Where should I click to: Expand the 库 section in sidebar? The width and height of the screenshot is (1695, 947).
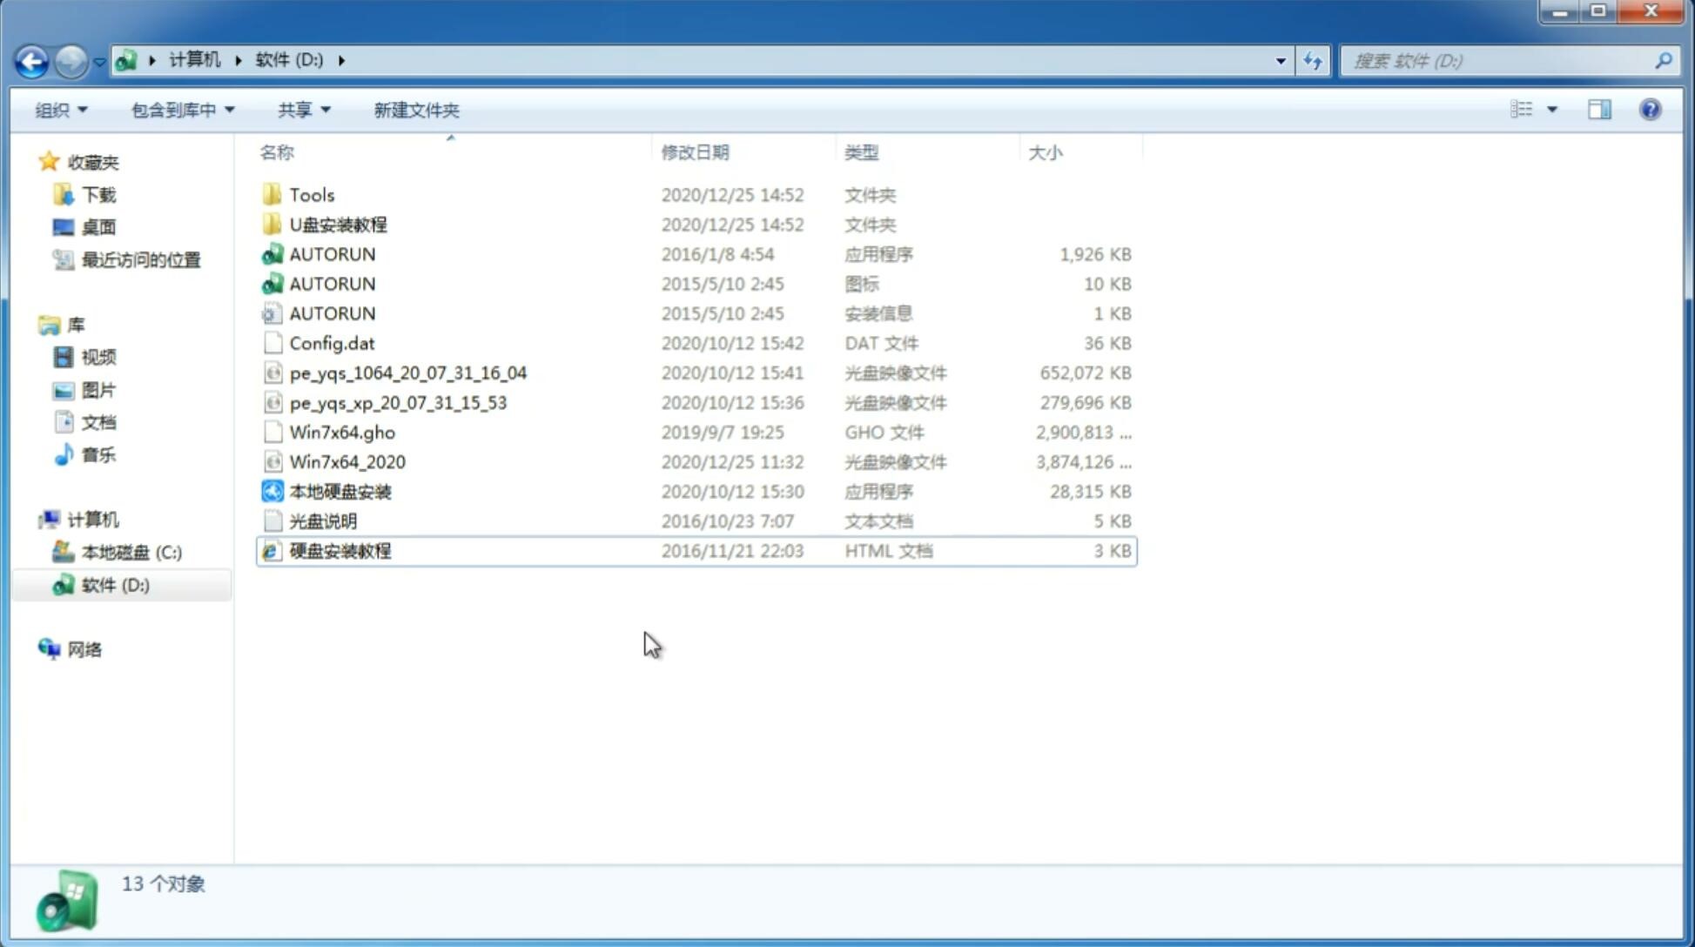pos(31,324)
